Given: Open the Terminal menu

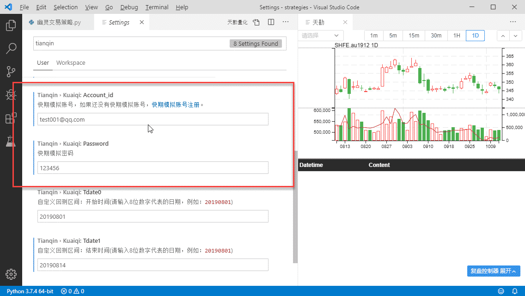Looking at the screenshot, I should 157,7.
